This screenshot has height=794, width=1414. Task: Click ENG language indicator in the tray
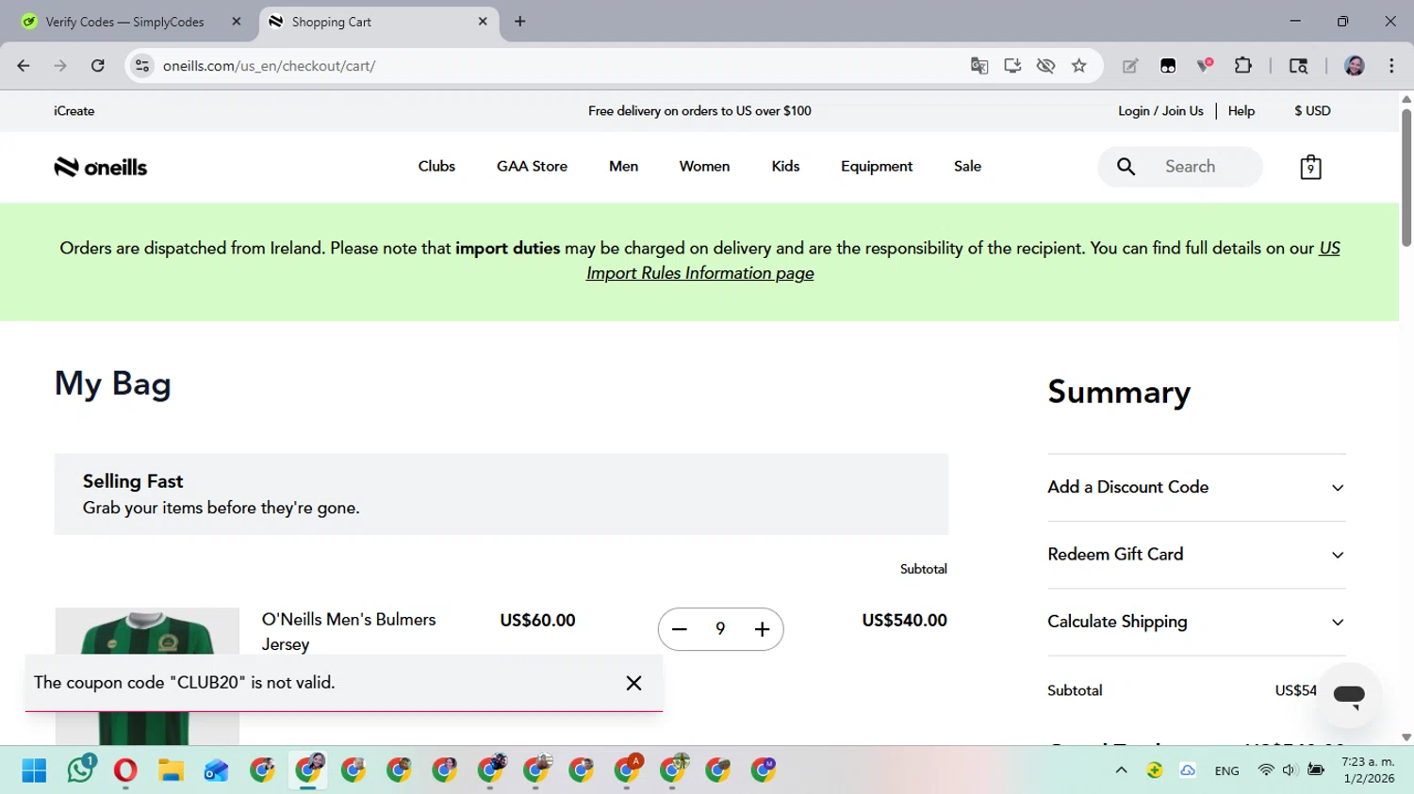pos(1226,770)
